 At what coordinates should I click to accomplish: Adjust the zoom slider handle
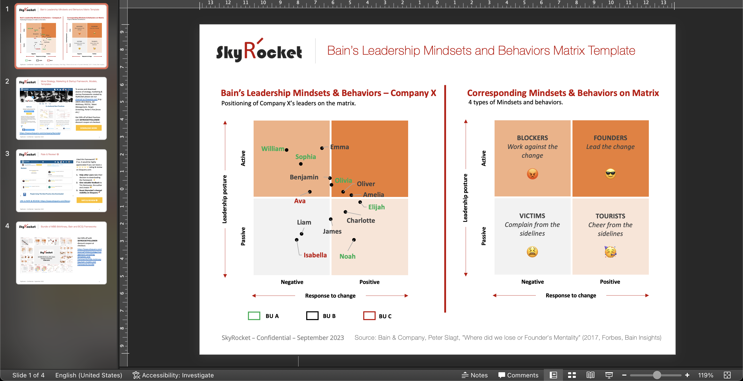click(657, 375)
